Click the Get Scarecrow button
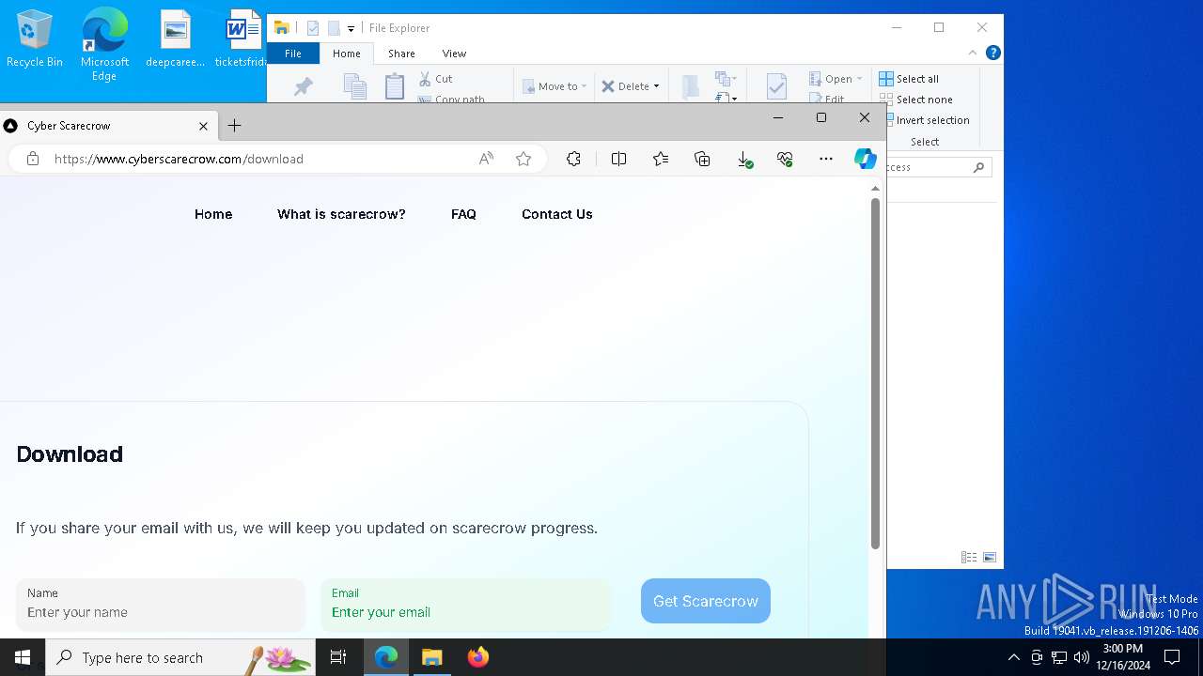The width and height of the screenshot is (1203, 676). click(706, 601)
